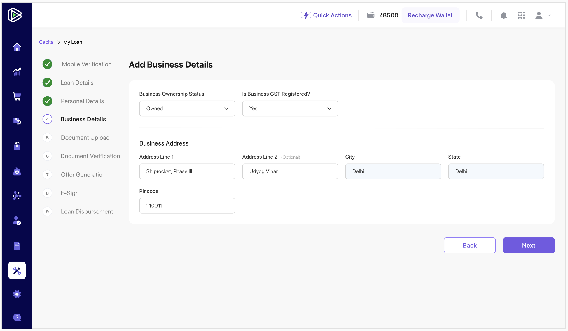
Task: Click the phone support icon
Action: [x=479, y=15]
